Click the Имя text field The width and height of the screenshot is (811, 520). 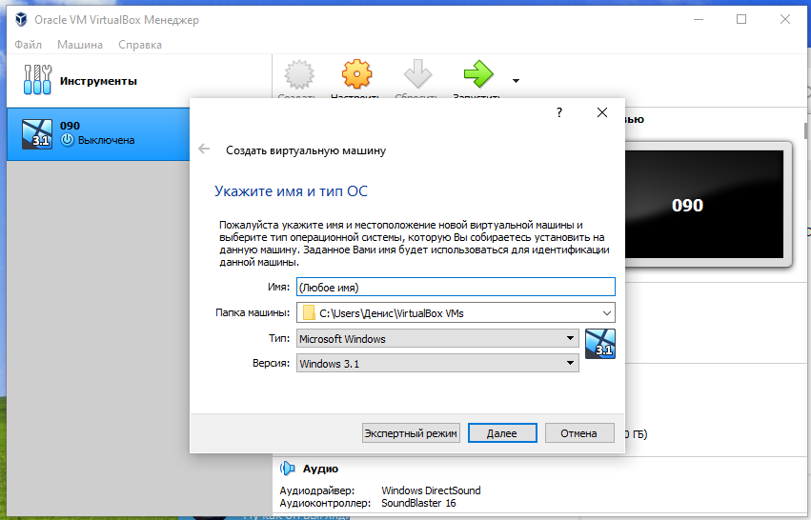456,287
